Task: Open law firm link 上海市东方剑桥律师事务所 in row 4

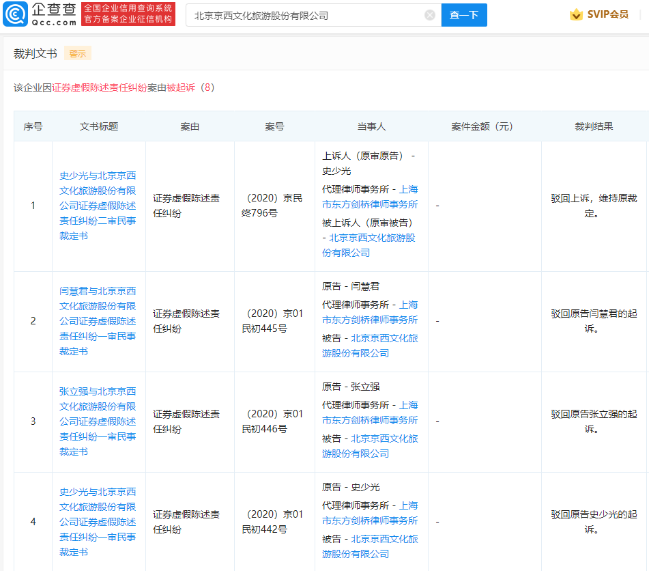Action: click(x=370, y=513)
